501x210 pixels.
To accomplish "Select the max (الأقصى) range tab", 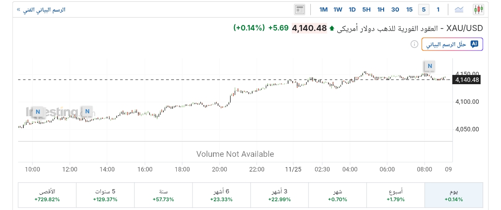I will tap(47, 195).
